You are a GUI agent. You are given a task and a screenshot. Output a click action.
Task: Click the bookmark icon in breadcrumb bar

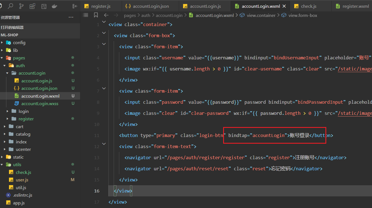[x=96, y=15]
